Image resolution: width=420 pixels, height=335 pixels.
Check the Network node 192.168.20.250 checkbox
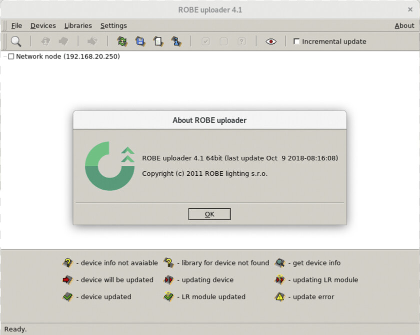click(x=11, y=56)
